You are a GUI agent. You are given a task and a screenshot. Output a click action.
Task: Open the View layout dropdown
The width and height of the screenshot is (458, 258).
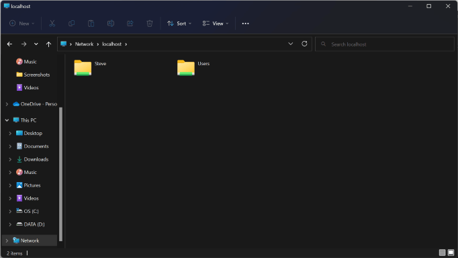tap(216, 24)
